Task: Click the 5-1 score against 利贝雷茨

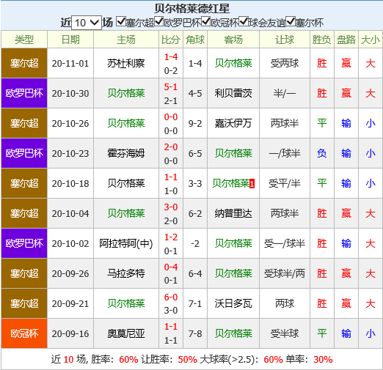Action: pyautogui.click(x=171, y=87)
